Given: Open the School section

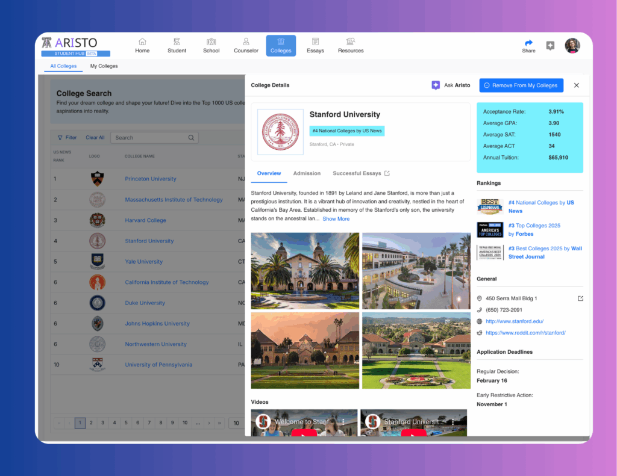Looking at the screenshot, I should pyautogui.click(x=211, y=46).
